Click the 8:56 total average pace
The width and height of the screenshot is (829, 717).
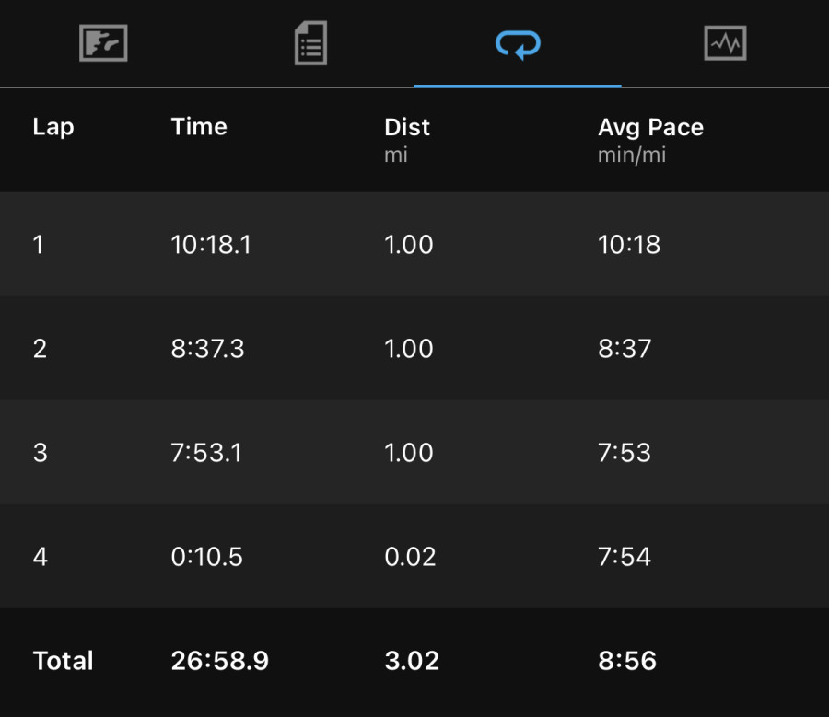(627, 661)
